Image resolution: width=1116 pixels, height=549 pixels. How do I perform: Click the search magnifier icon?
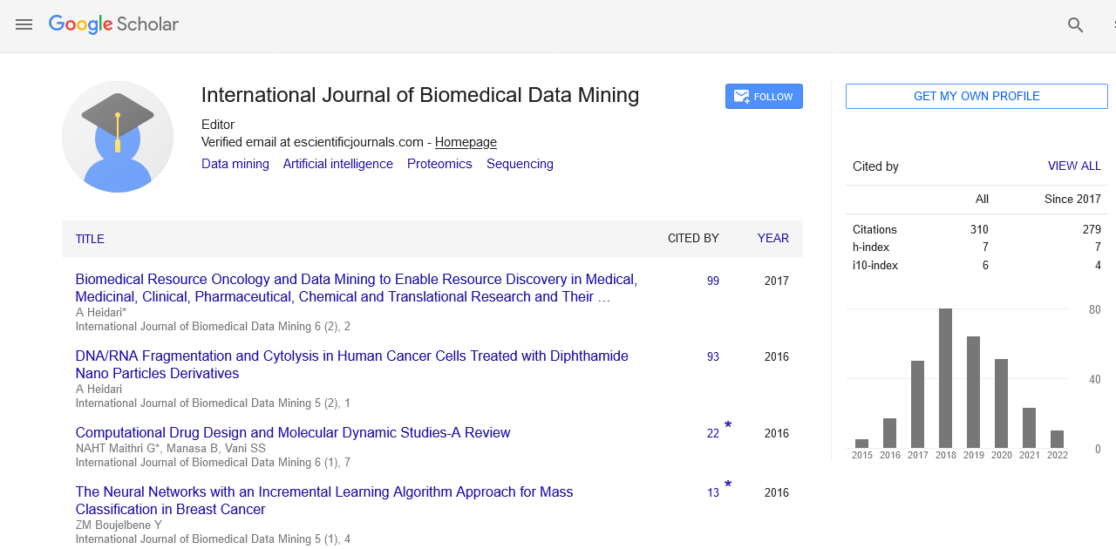pyautogui.click(x=1075, y=25)
